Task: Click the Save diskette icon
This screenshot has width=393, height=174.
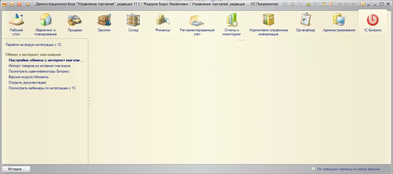Action: coord(285,4)
